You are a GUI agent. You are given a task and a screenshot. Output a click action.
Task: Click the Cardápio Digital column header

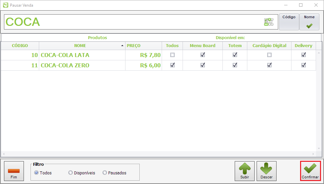tap(269, 46)
